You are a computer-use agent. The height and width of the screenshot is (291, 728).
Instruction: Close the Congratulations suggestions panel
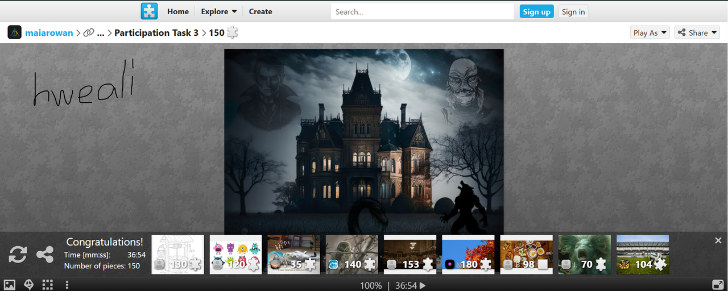718,241
